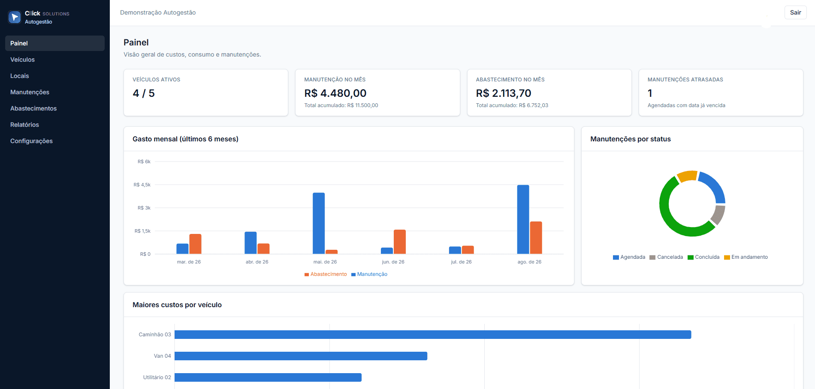The image size is (815, 389).
Task: Click the blue Manutenção bar for abr. de 26
Action: pyautogui.click(x=251, y=243)
